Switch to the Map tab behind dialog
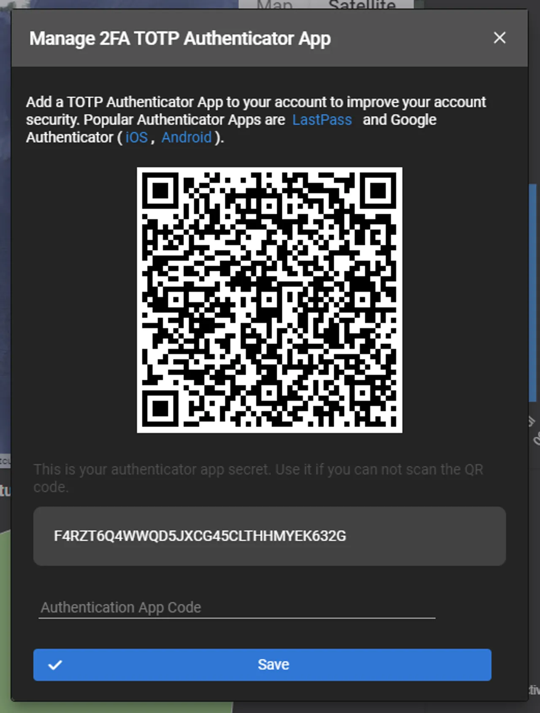The width and height of the screenshot is (540, 713). (274, 5)
